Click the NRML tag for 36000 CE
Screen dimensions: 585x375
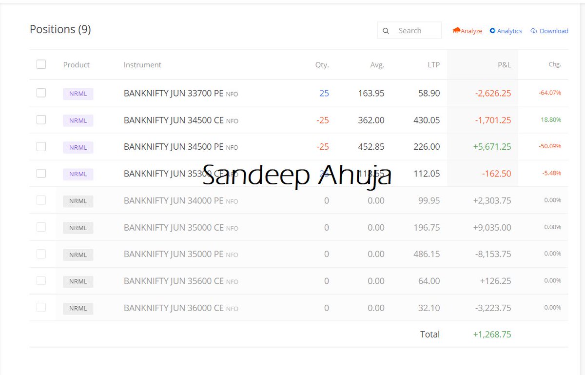pyautogui.click(x=78, y=308)
